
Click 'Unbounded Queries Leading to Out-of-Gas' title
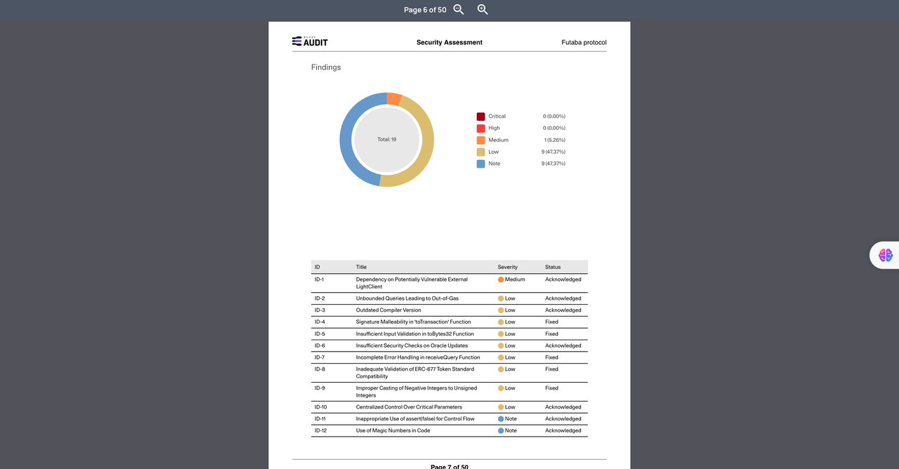coord(407,298)
